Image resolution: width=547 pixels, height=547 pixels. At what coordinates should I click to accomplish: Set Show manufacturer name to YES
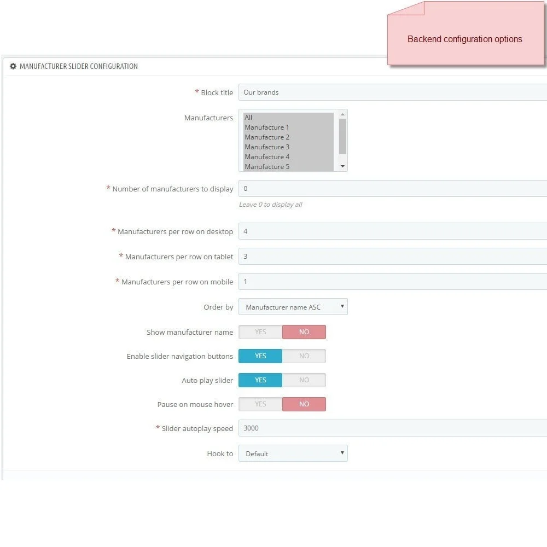[260, 332]
